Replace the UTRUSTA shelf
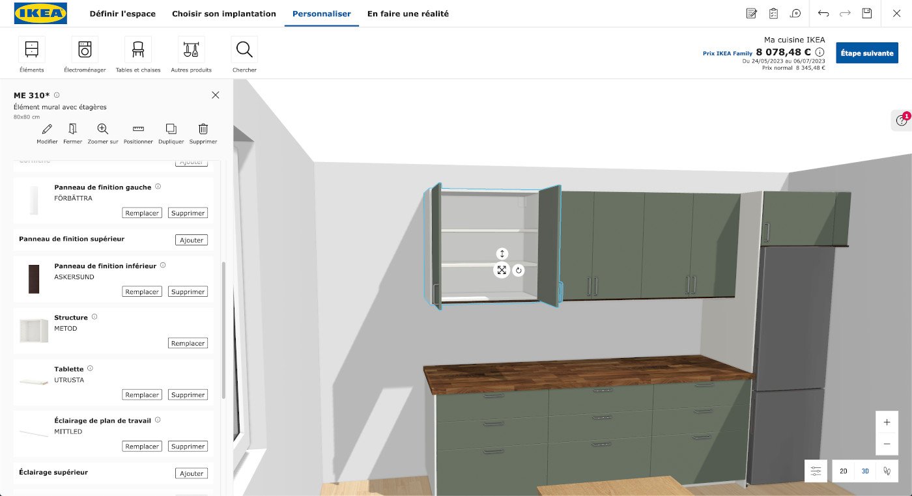This screenshot has height=496, width=912. click(x=142, y=394)
